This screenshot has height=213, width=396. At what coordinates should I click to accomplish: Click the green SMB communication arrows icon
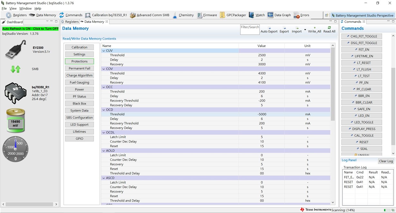[x=15, y=69]
